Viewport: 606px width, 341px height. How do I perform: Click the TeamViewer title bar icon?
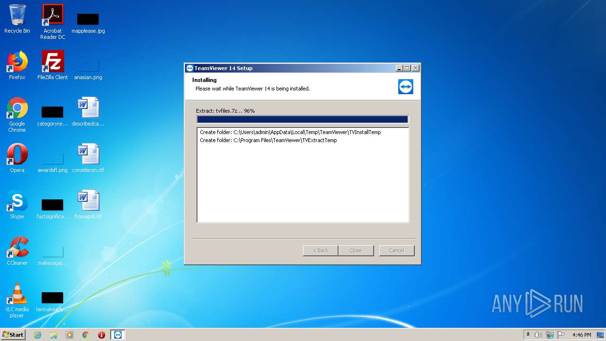[x=190, y=68]
